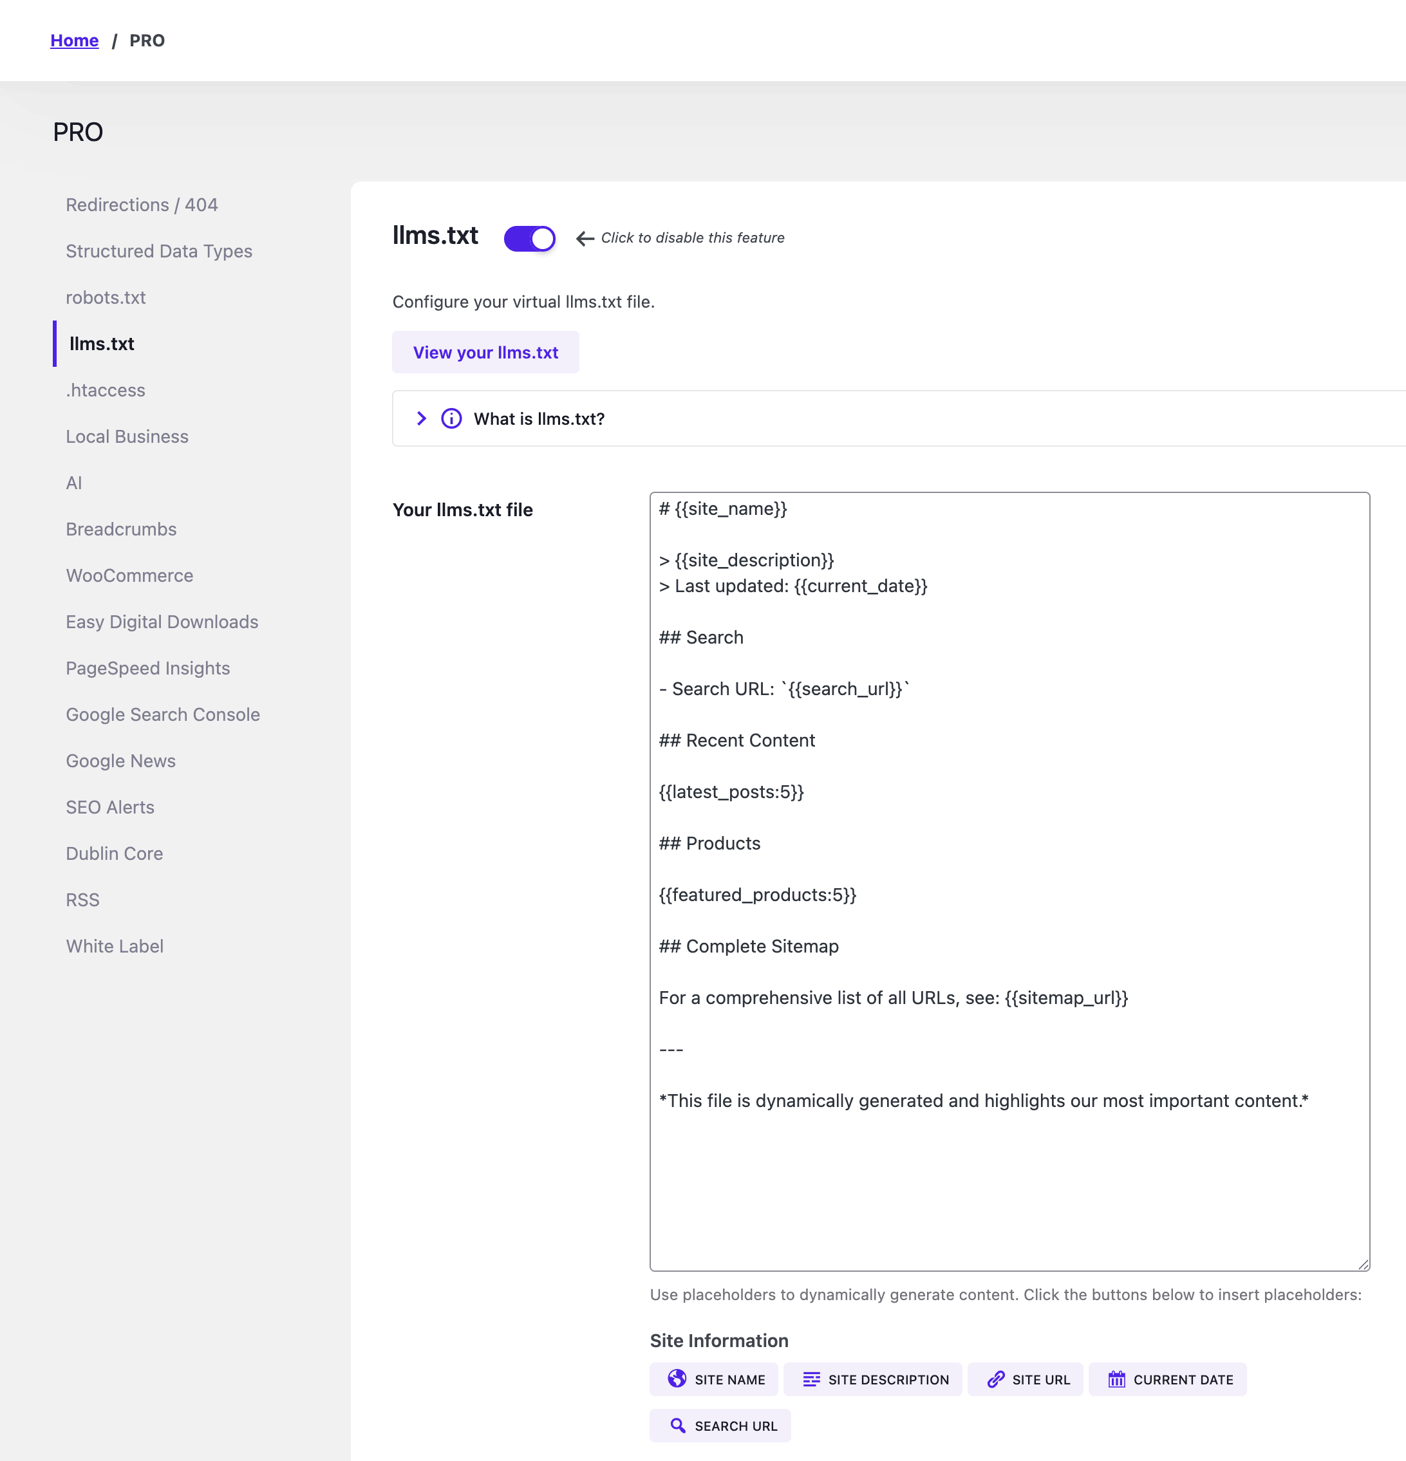Click the info icon beside 'What is llms.txt?'
Viewport: 1406px width, 1461px height.
tap(451, 418)
